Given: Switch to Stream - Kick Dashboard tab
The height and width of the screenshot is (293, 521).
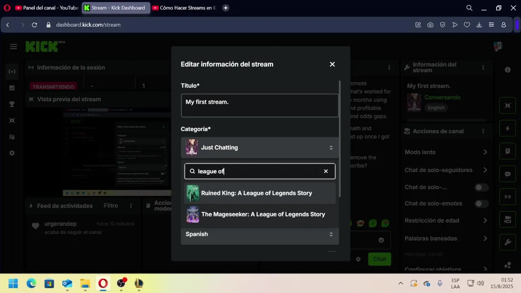Looking at the screenshot, I should [x=116, y=8].
